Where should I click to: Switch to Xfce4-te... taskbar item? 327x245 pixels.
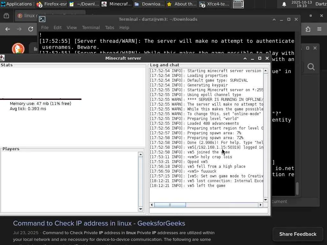click(x=214, y=4)
